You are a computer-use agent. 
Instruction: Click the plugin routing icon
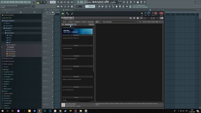[x=68, y=13]
